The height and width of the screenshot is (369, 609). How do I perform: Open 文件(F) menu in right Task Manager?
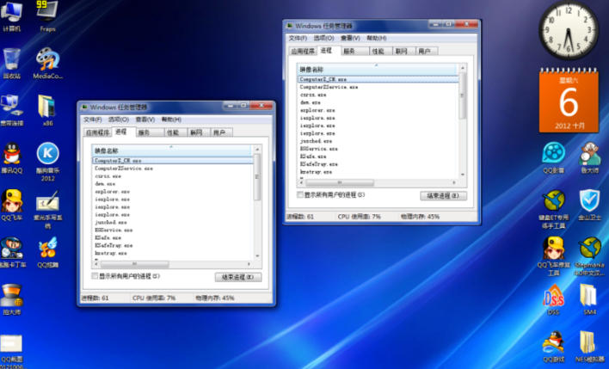point(298,38)
